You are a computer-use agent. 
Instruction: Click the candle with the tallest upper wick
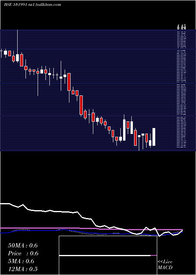tap(17, 46)
